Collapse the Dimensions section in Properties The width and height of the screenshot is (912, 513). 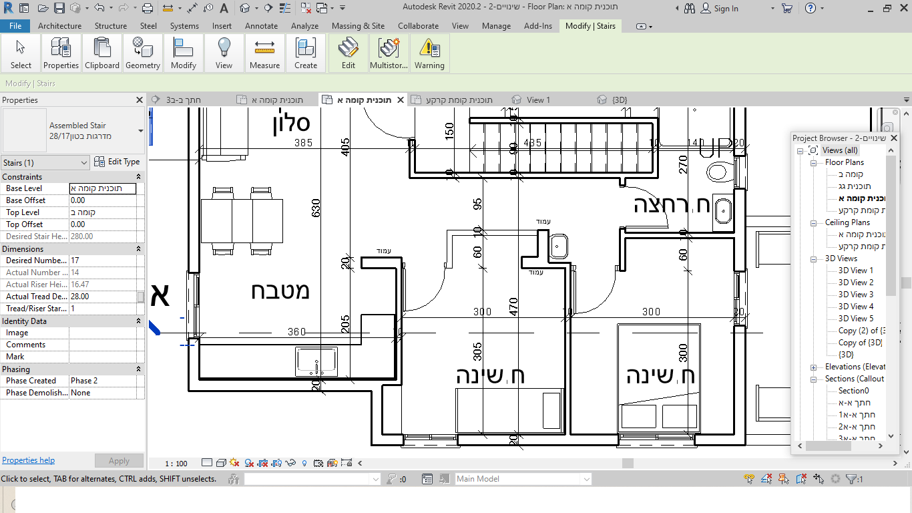click(x=139, y=249)
